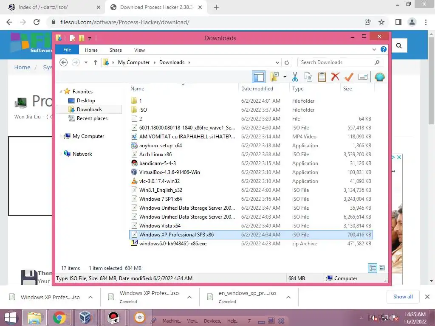Collapse the Favorites tree section
Screen dimensions: 435x326
tap(61, 92)
